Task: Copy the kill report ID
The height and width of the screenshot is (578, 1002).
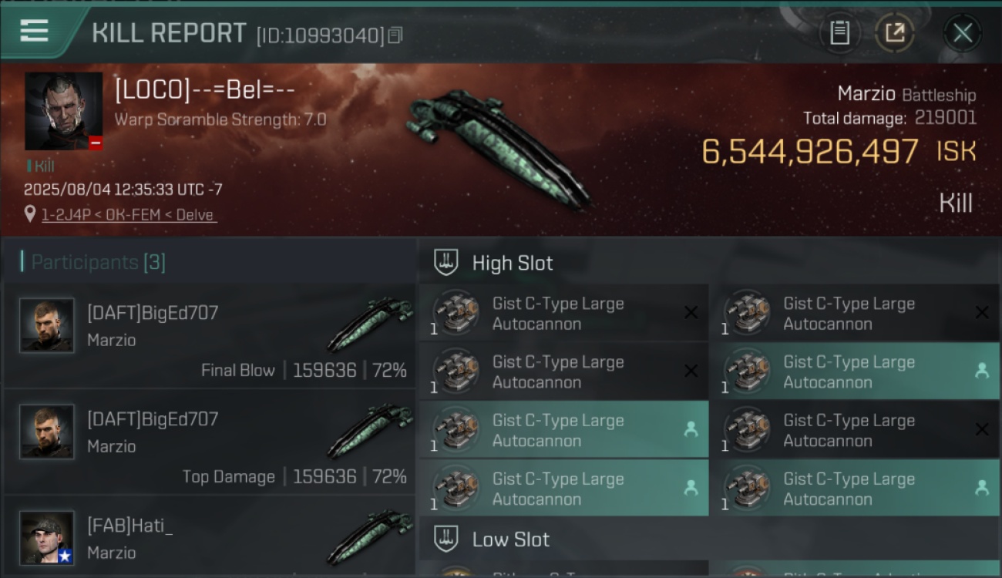Action: tap(395, 35)
